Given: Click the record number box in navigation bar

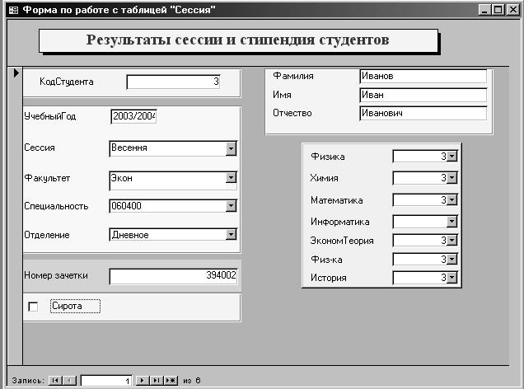Looking at the screenshot, I should click(x=106, y=381).
